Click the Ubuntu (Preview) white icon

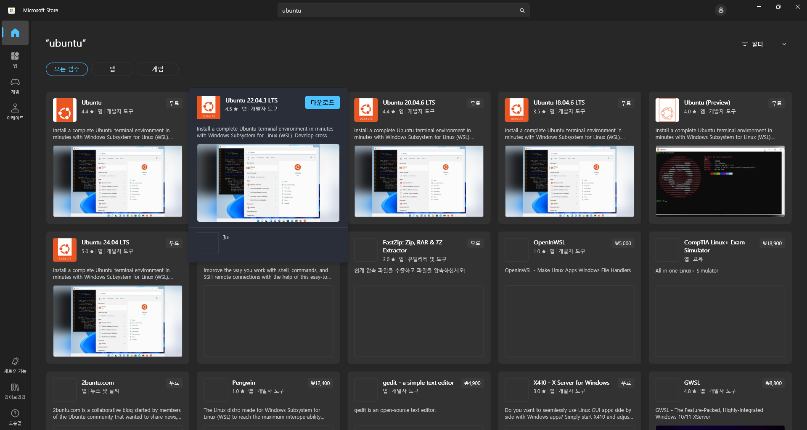(x=667, y=110)
